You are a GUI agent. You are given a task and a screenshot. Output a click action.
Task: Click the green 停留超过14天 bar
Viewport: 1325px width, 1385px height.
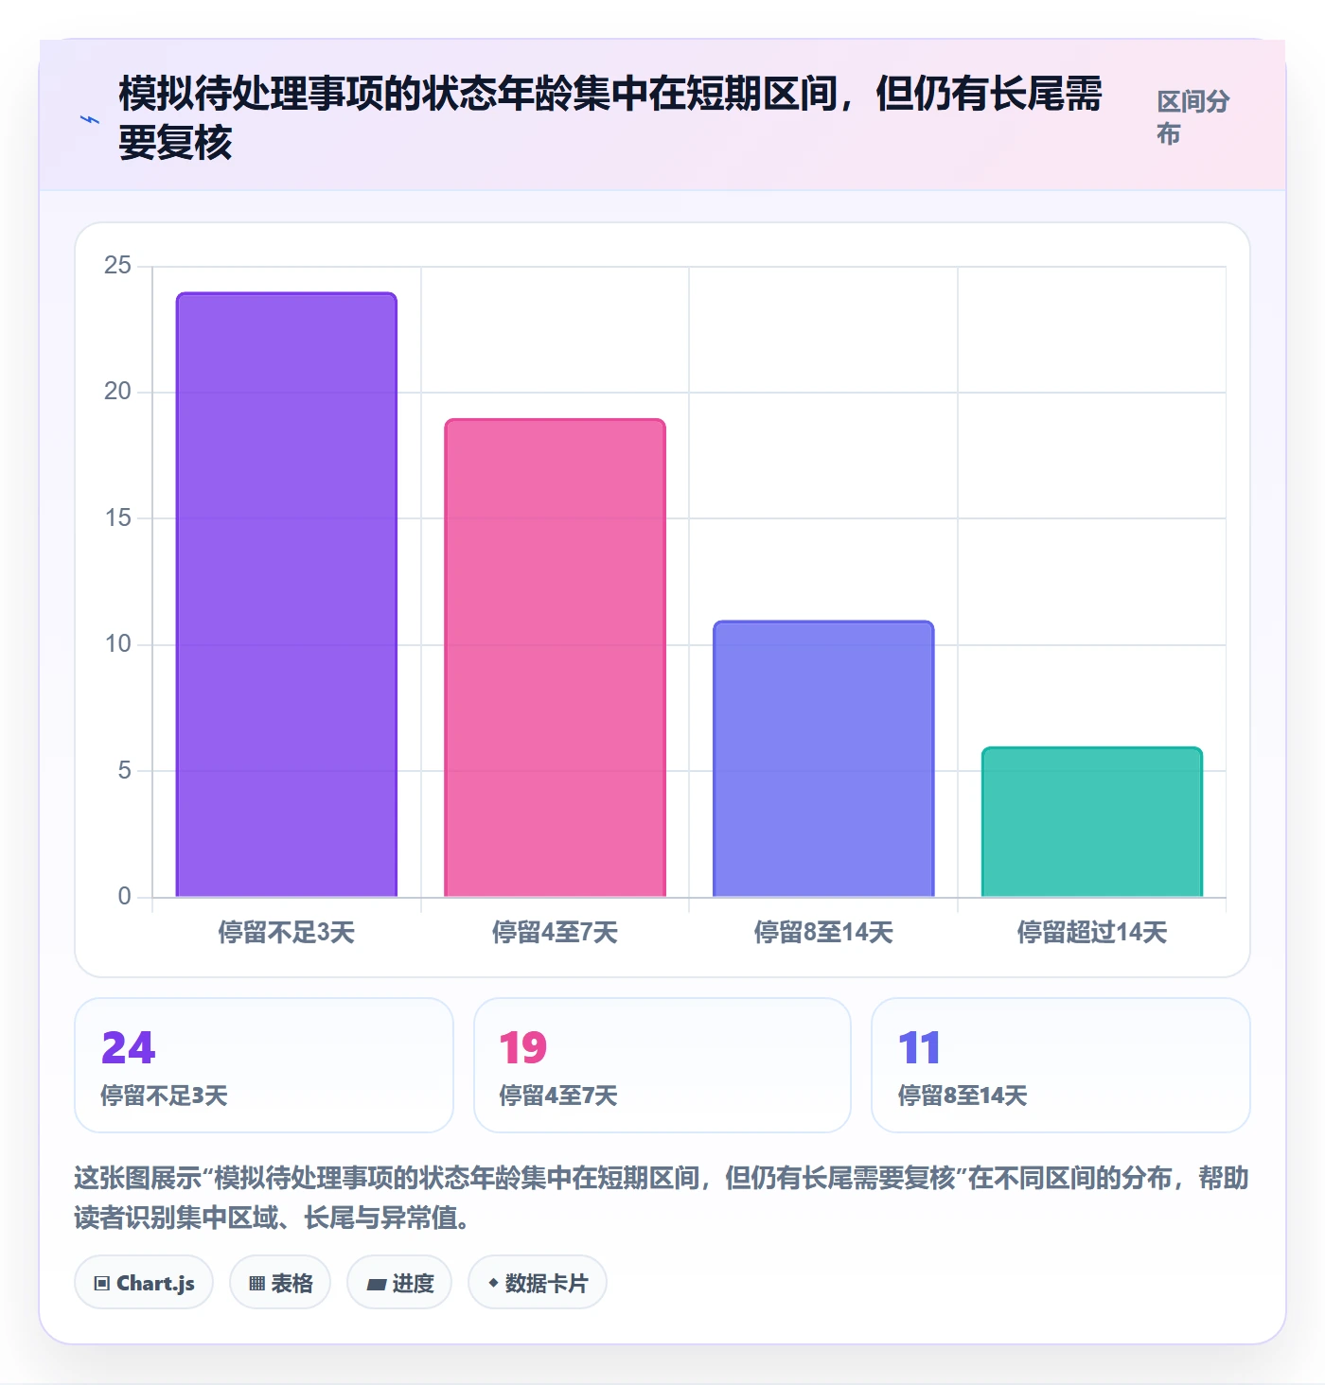[x=1092, y=822]
